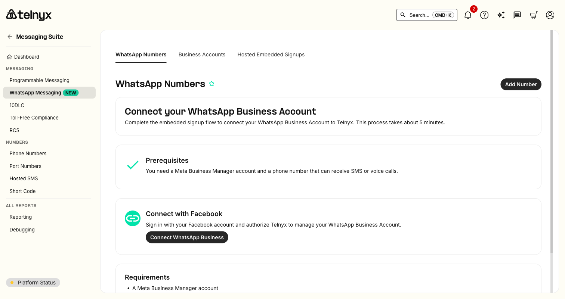Click the CMD+K shortcut hint
This screenshot has width=565, height=299.
point(443,15)
